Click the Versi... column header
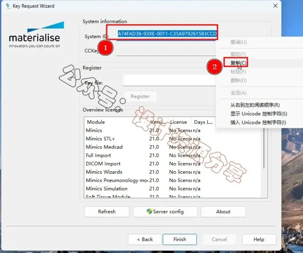This screenshot has width=303, height=253. (x=158, y=122)
